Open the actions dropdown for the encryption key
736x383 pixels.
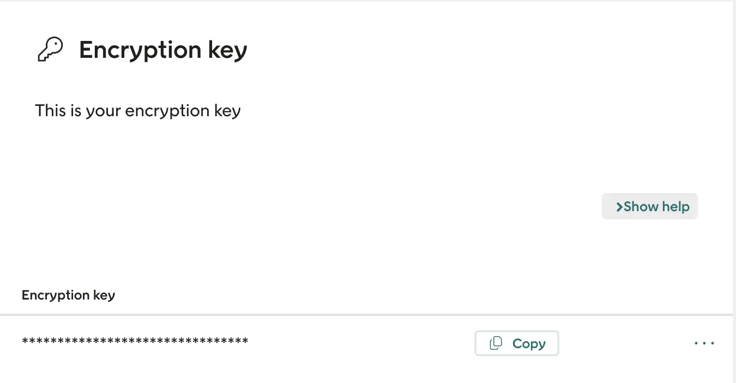click(704, 343)
